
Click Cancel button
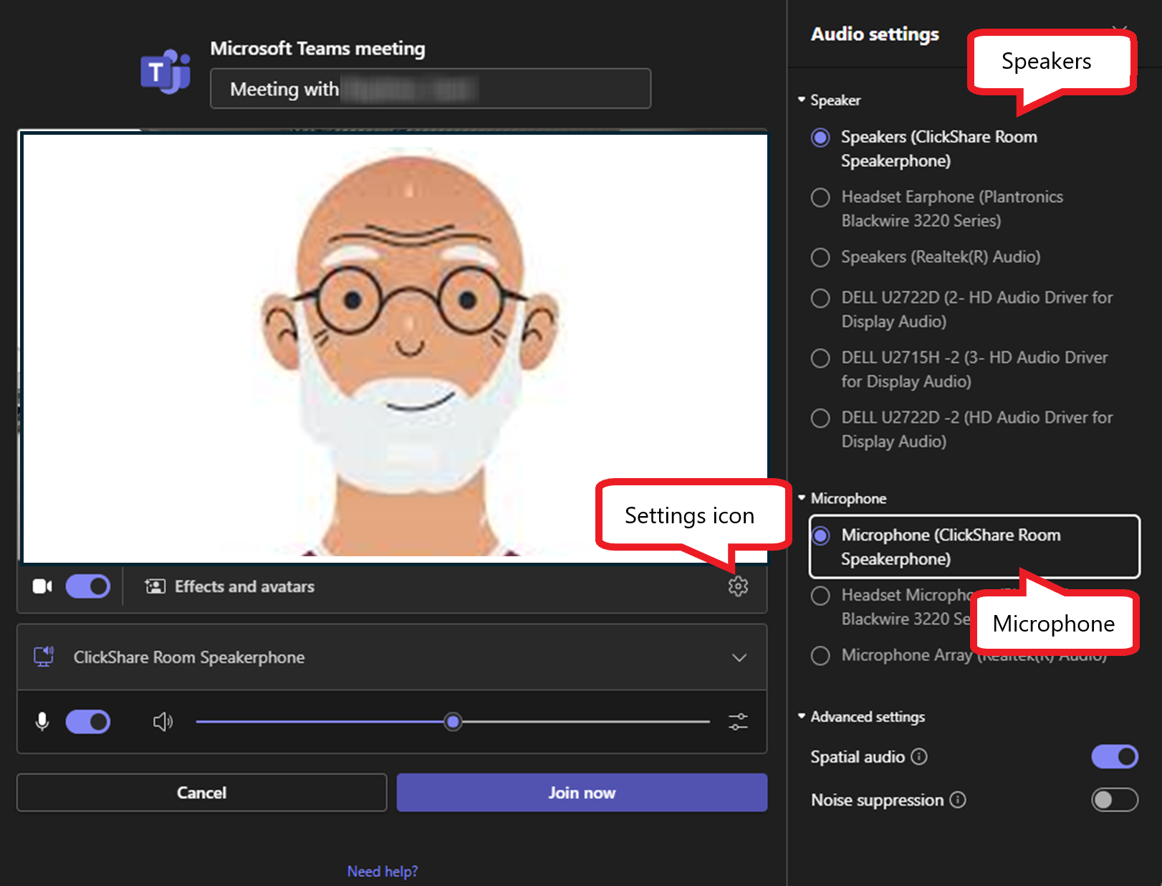(x=202, y=792)
